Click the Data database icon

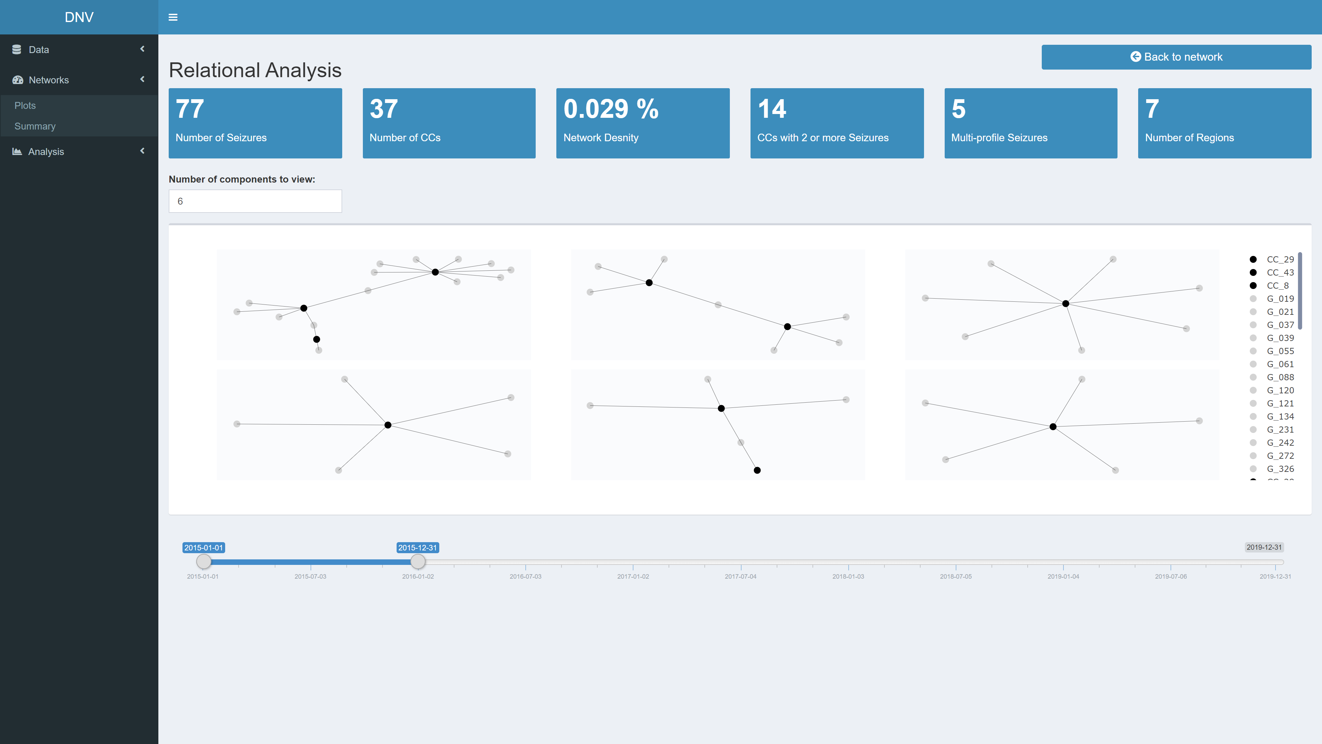click(x=17, y=49)
